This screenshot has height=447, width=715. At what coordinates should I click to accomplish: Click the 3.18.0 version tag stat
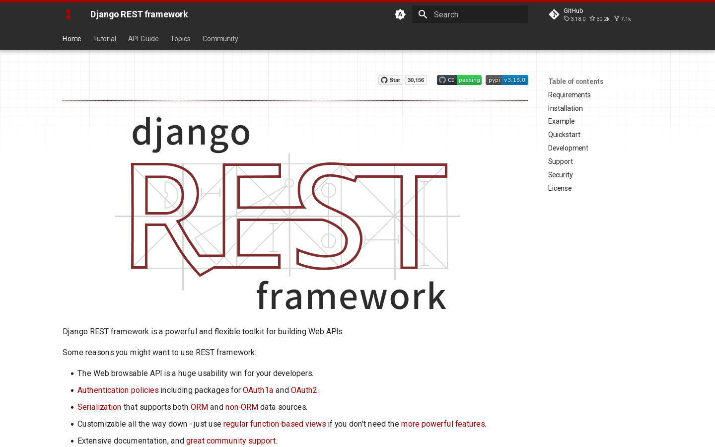point(575,19)
